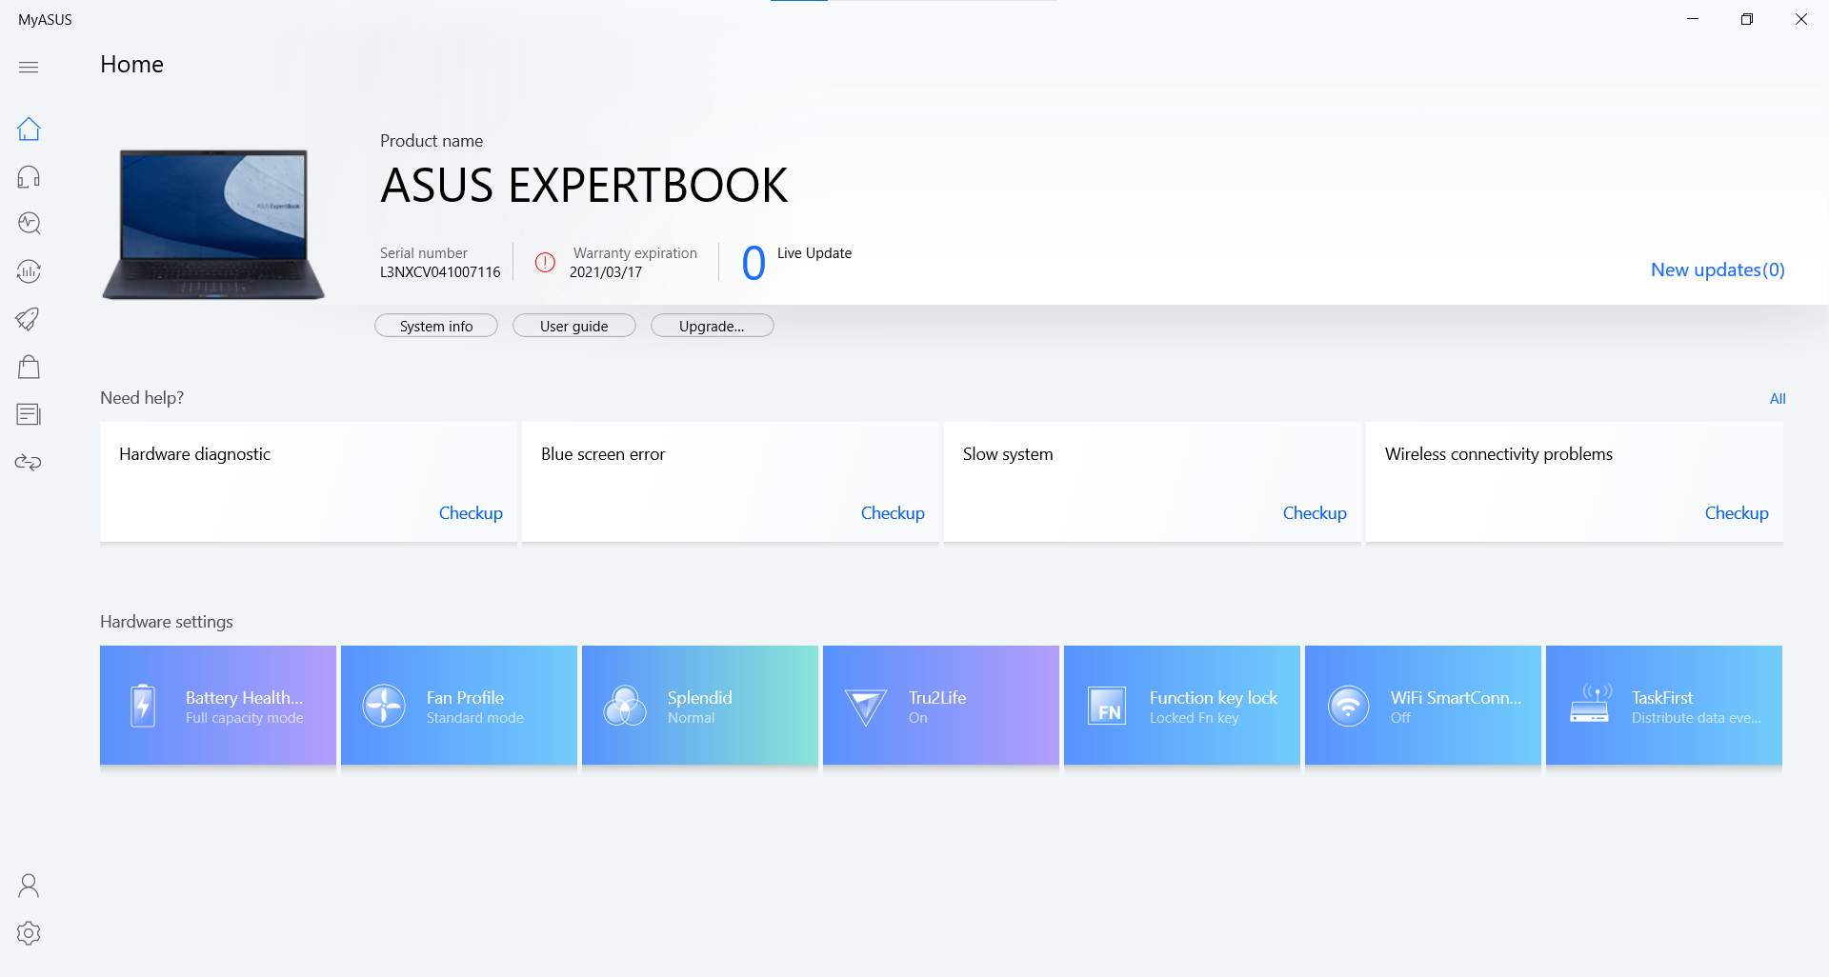Viewport: 1829px width, 977px height.
Task: Open the news document icon in the sidebar
Action: coord(29,414)
